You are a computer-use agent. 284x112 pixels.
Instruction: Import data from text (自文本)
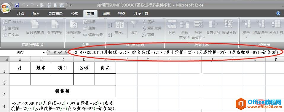click(11, 35)
